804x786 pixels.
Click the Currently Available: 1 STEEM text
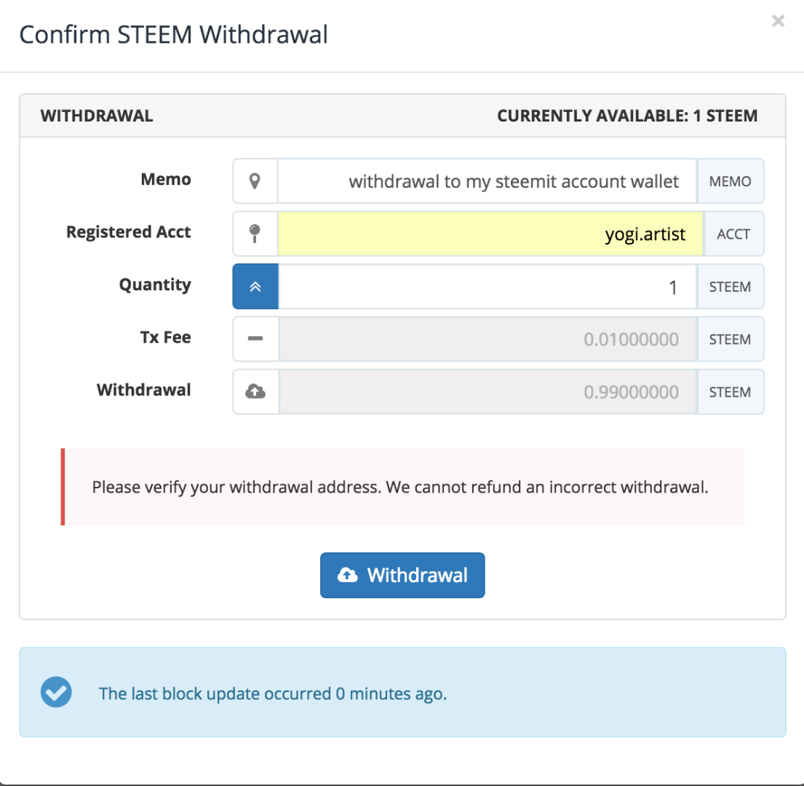point(626,116)
